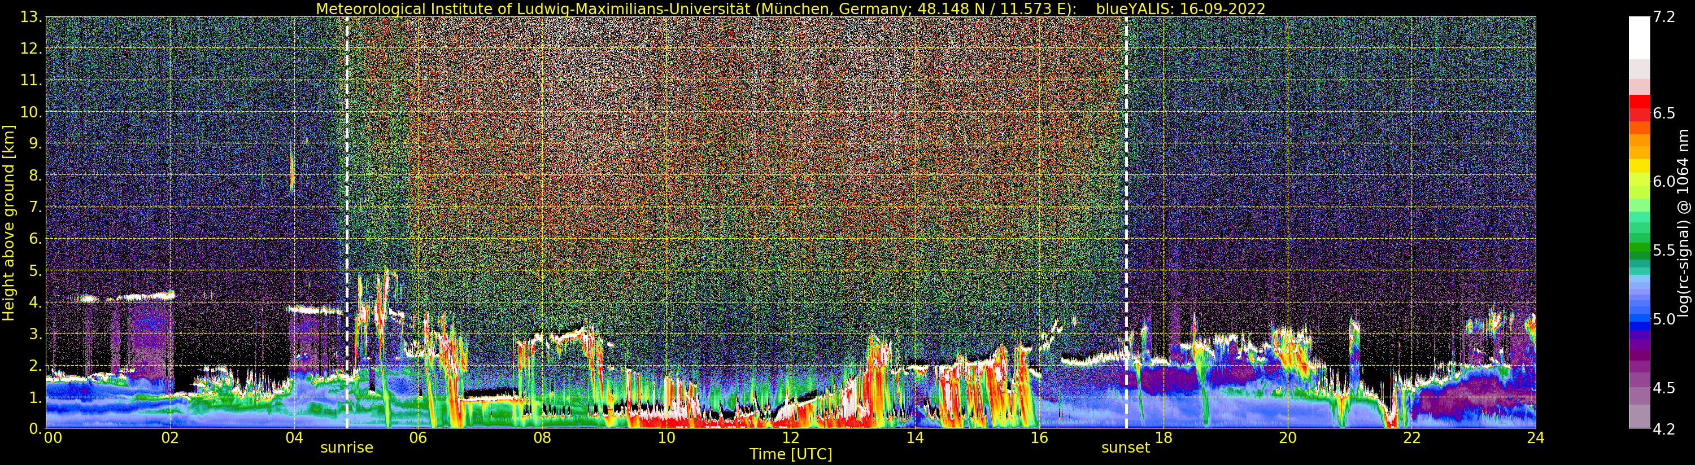The height and width of the screenshot is (465, 1695).
Task: Click the '08' time axis tick label
Action: (x=542, y=437)
